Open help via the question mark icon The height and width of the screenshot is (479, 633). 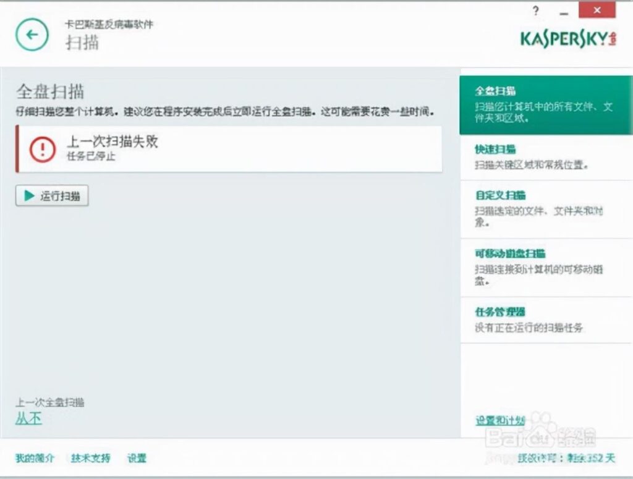[535, 11]
